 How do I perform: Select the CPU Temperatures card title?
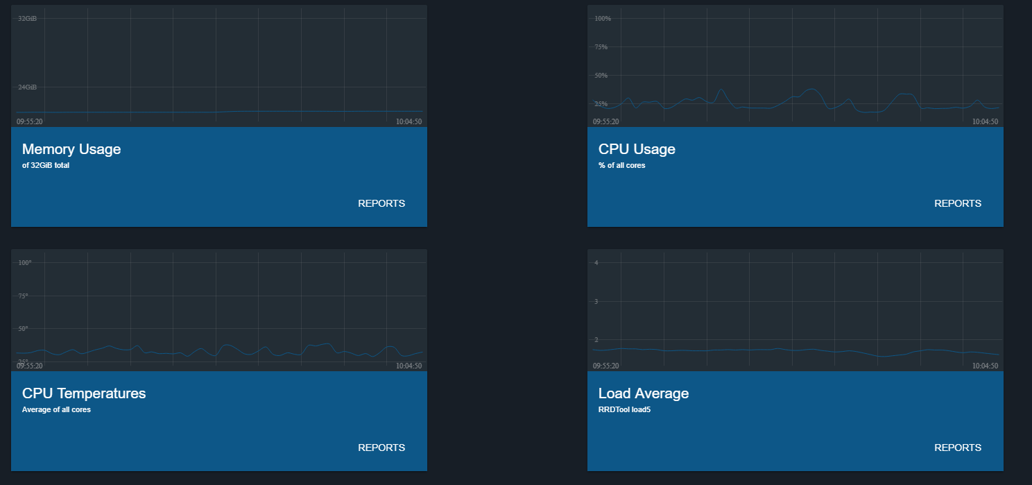click(84, 393)
